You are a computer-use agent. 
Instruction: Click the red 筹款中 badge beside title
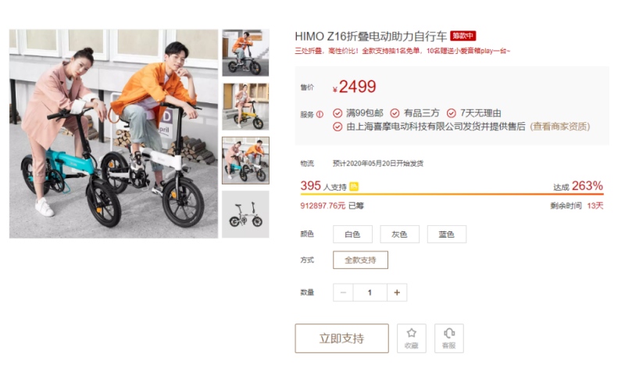click(462, 36)
